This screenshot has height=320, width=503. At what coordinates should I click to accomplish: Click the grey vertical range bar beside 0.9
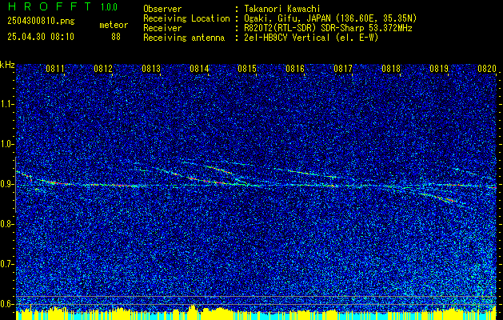tap(16, 185)
